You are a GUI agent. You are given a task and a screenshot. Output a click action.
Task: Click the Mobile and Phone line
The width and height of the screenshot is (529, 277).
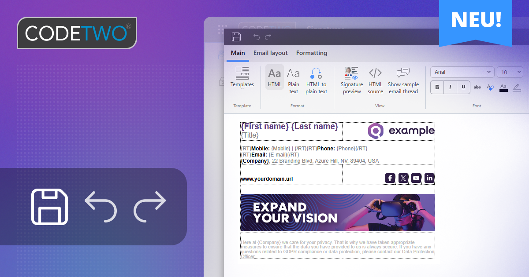click(x=304, y=149)
